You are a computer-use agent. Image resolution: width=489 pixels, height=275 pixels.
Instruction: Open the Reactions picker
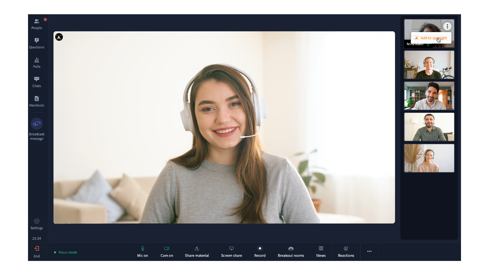[346, 252]
